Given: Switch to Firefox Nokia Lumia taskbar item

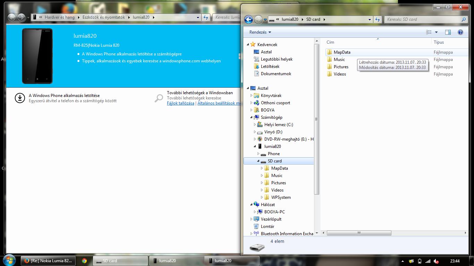Looking at the screenshot, I should [x=48, y=261].
